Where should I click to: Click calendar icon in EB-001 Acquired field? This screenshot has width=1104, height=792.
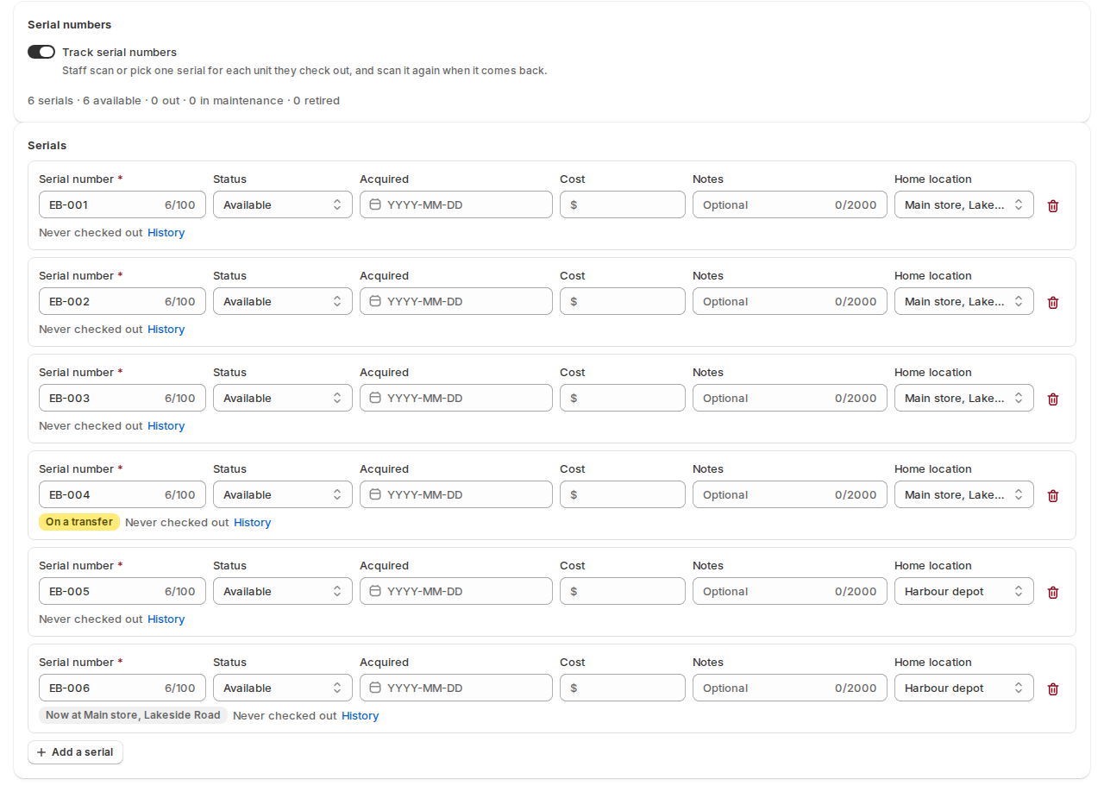tap(374, 205)
